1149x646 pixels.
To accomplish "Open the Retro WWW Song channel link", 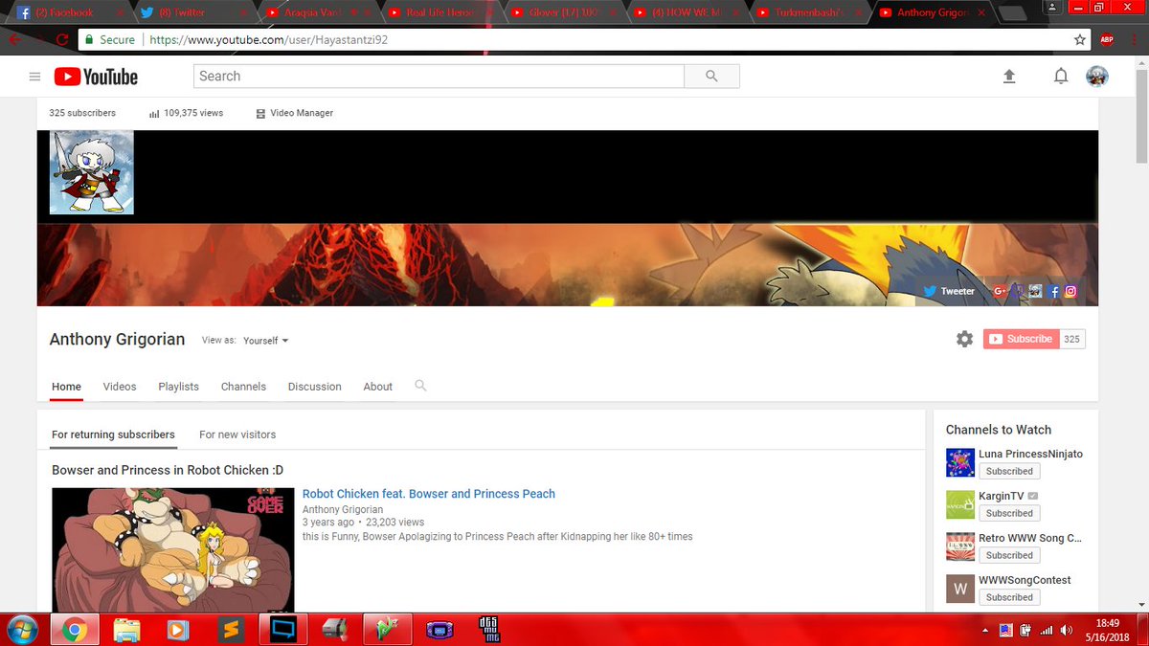I will 1030,538.
